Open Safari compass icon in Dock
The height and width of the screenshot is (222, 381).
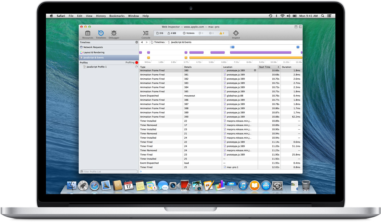pyautogui.click(x=95, y=186)
